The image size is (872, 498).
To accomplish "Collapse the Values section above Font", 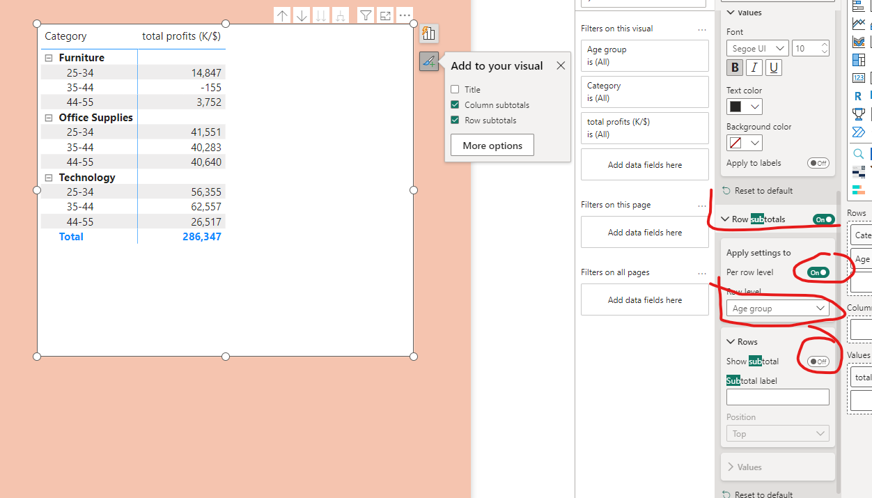I will tap(731, 13).
